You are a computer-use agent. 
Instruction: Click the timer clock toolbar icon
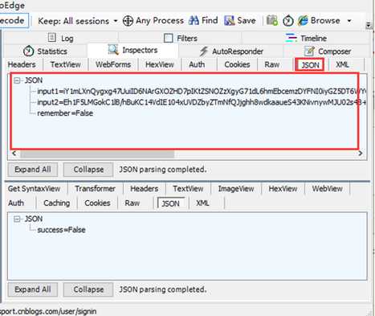coord(288,21)
